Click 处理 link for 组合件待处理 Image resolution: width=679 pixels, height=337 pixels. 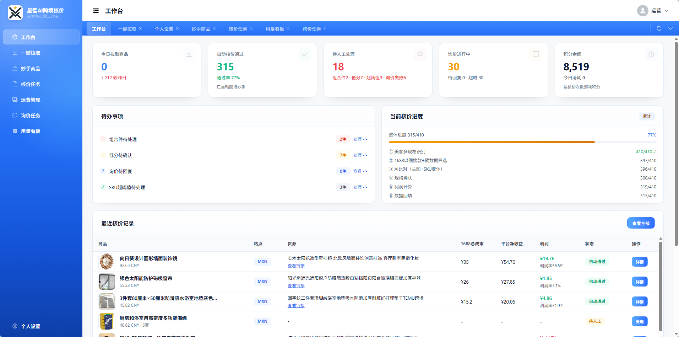(360, 139)
